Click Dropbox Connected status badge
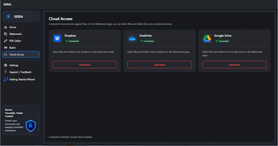 pos(73,41)
